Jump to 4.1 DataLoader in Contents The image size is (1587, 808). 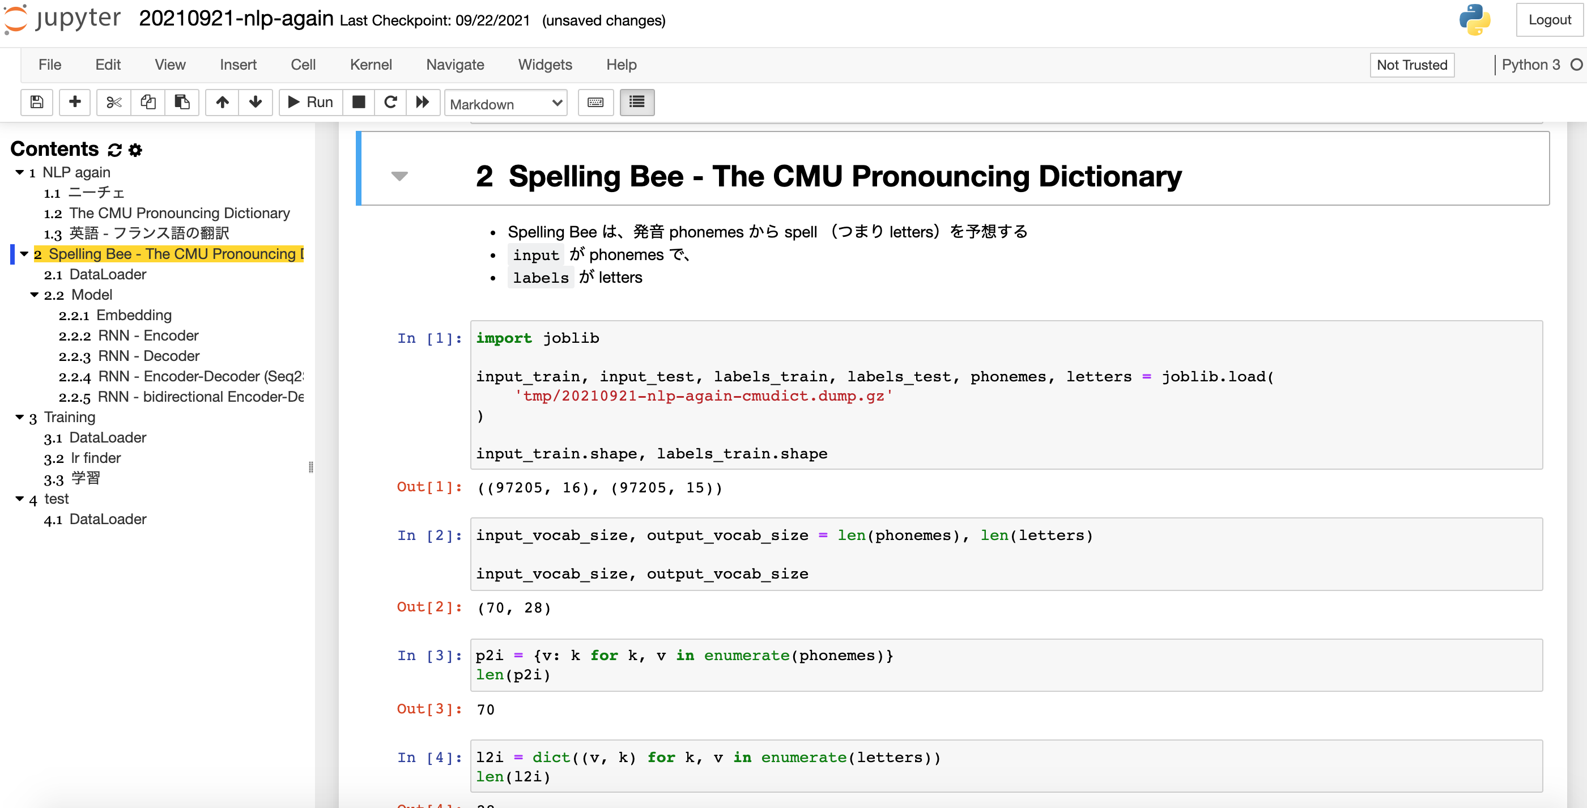click(x=95, y=520)
